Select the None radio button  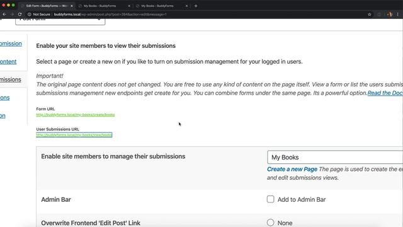270,223
